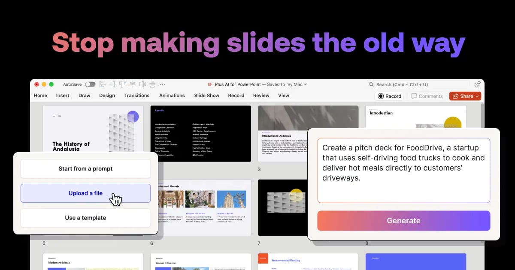The width and height of the screenshot is (515, 270).
Task: Open the Slide Show tab
Action: pyautogui.click(x=206, y=96)
